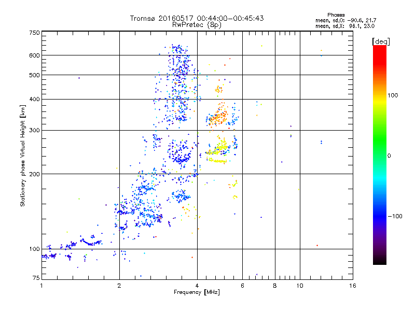Click the black bottom of the phase colorbar

[x=380, y=262]
